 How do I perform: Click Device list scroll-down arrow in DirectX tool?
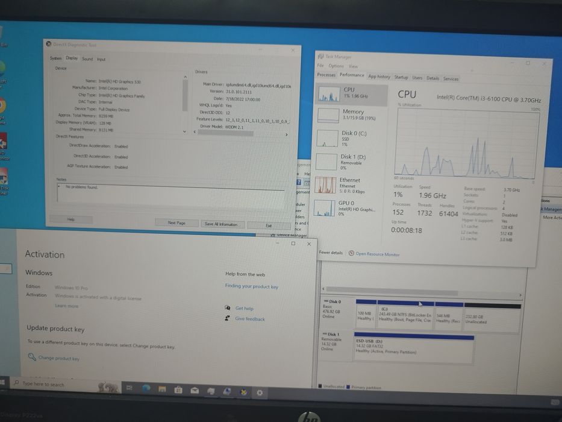[x=184, y=131]
